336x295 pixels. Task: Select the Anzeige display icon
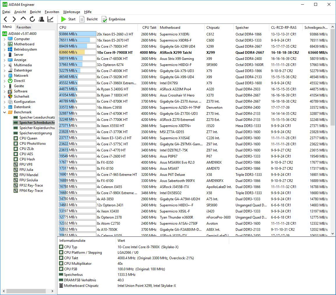10,60
